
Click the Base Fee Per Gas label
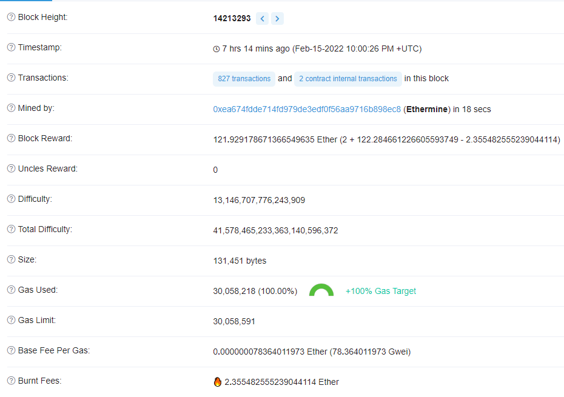(54, 350)
